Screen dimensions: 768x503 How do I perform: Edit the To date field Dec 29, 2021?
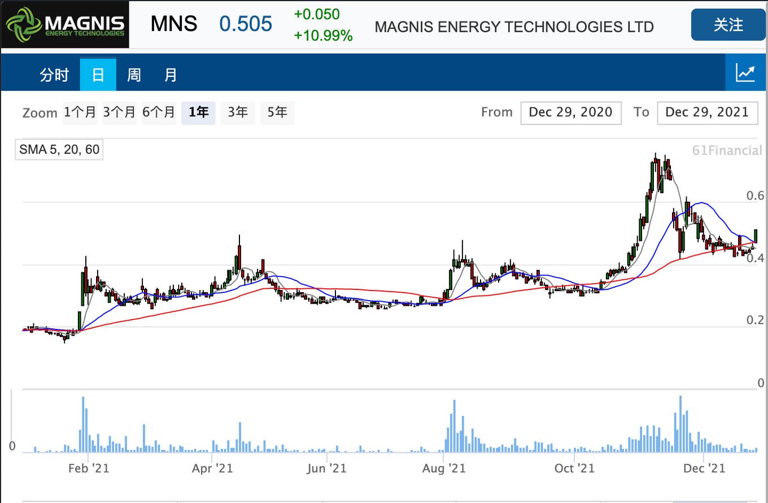click(x=707, y=112)
